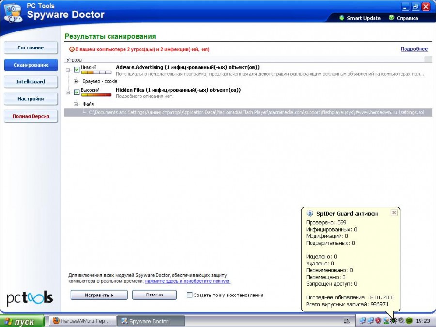
Task: Click the red shield security alert tray icon
Action: tap(378, 321)
